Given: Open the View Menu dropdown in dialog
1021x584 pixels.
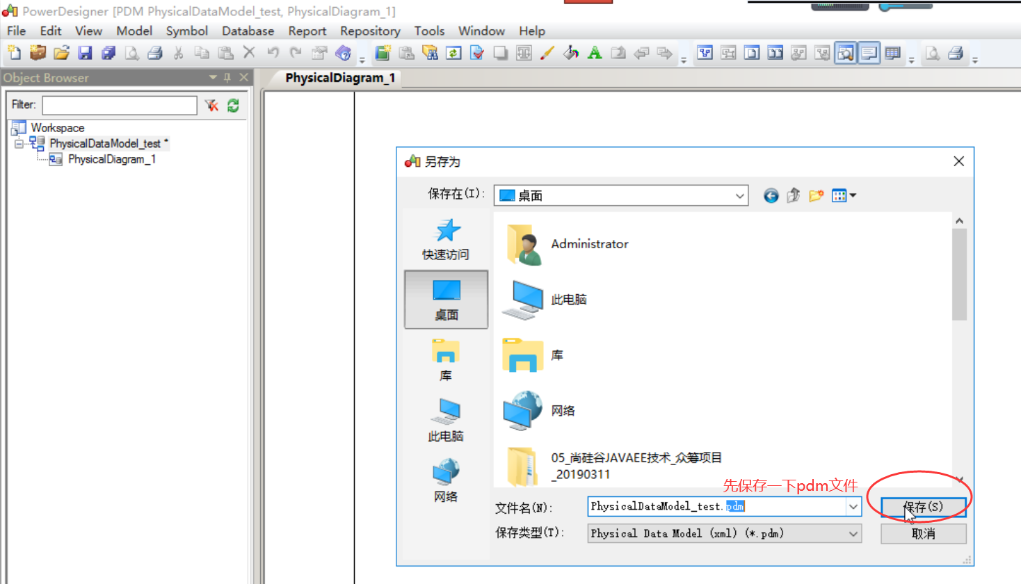Looking at the screenshot, I should coord(844,196).
